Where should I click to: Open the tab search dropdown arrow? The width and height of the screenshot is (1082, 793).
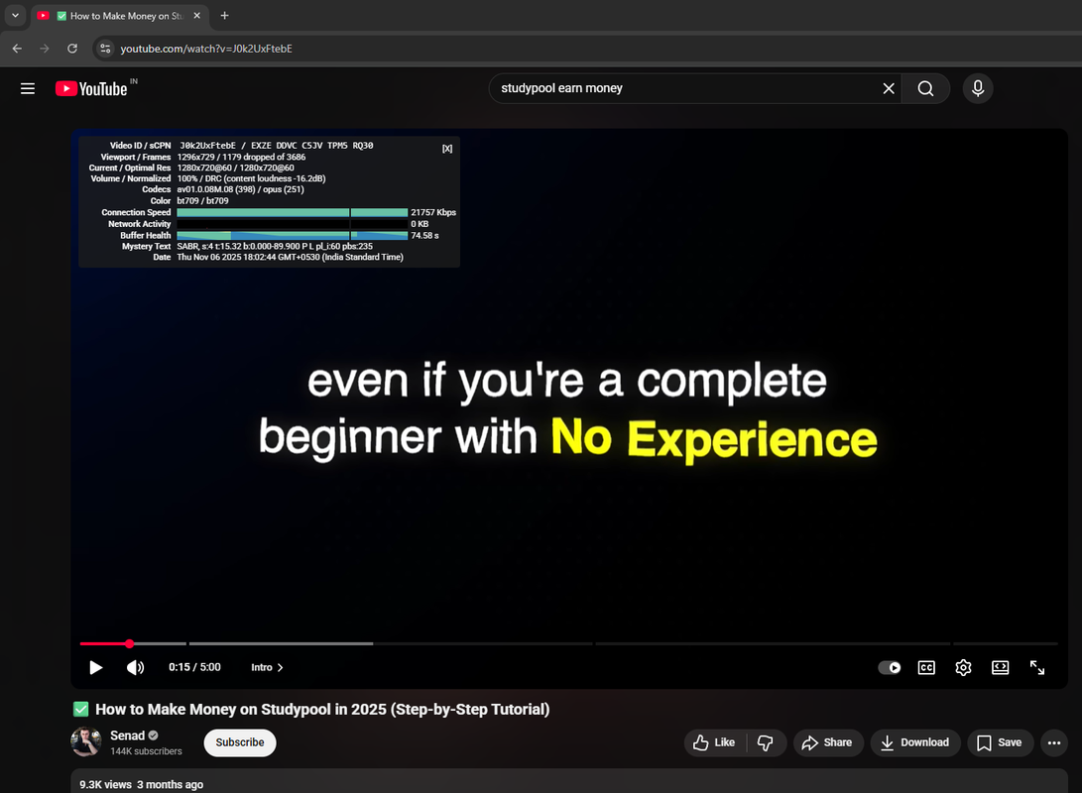click(x=15, y=15)
